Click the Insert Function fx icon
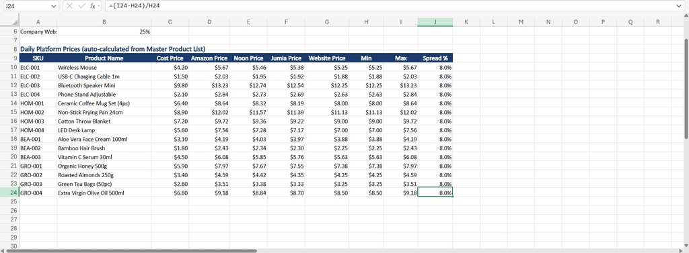 [x=92, y=5]
